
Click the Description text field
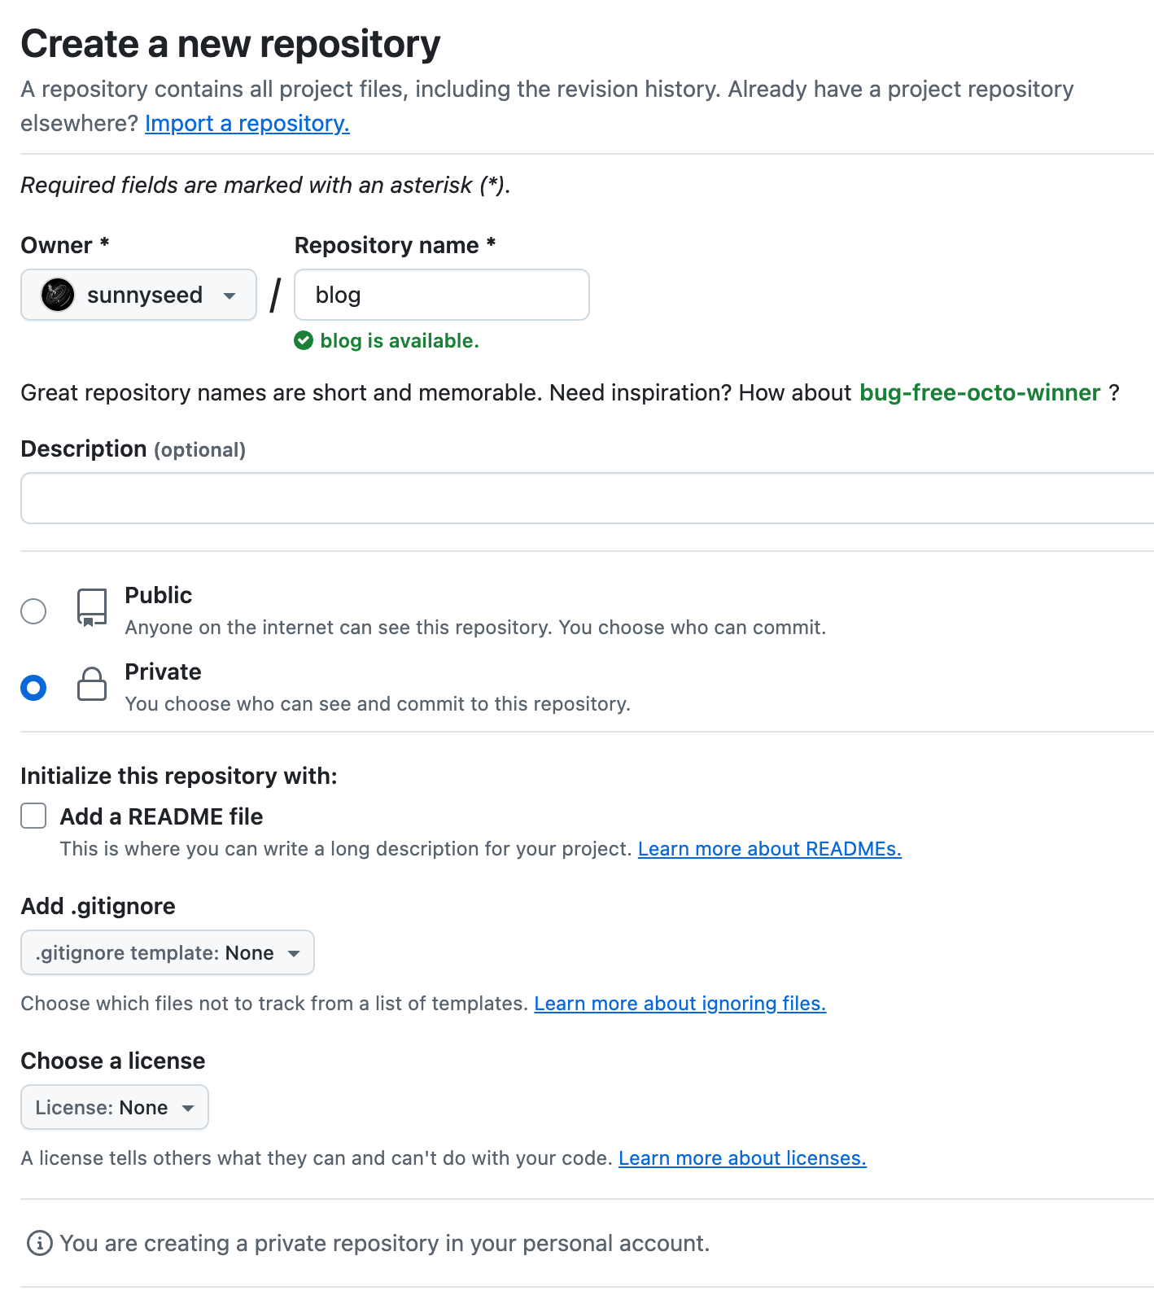(586, 498)
